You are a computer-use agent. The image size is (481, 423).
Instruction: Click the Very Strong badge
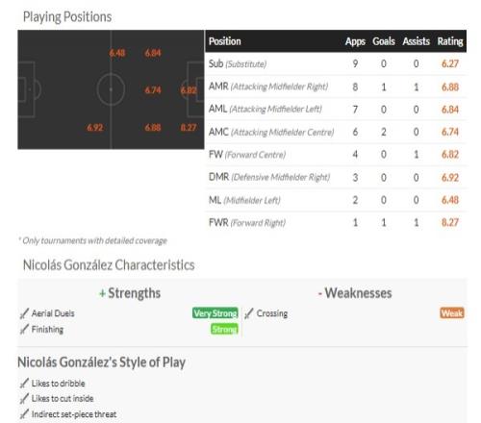point(215,313)
